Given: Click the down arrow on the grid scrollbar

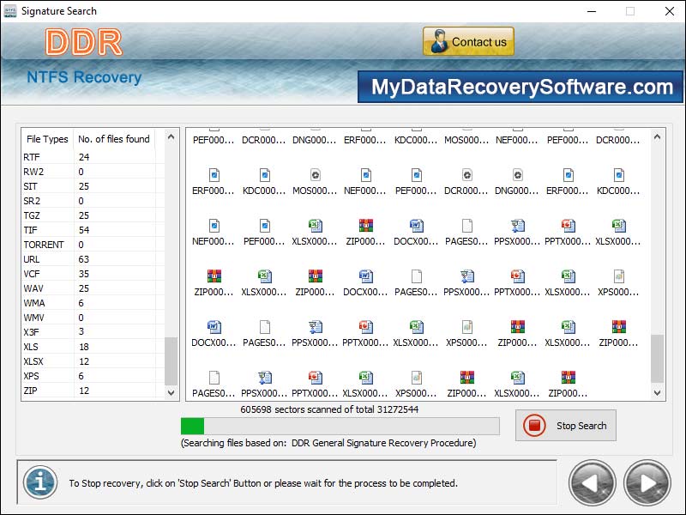Looking at the screenshot, I should (x=657, y=392).
